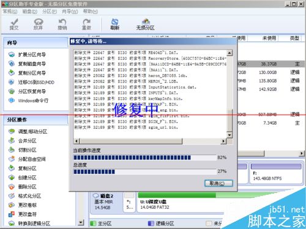Open the 帮助 menu
This screenshot has width=306, height=229.
91,12
